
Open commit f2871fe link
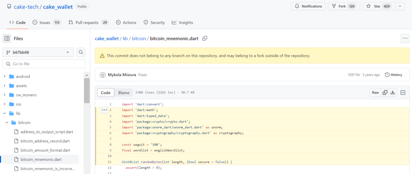click(354, 75)
